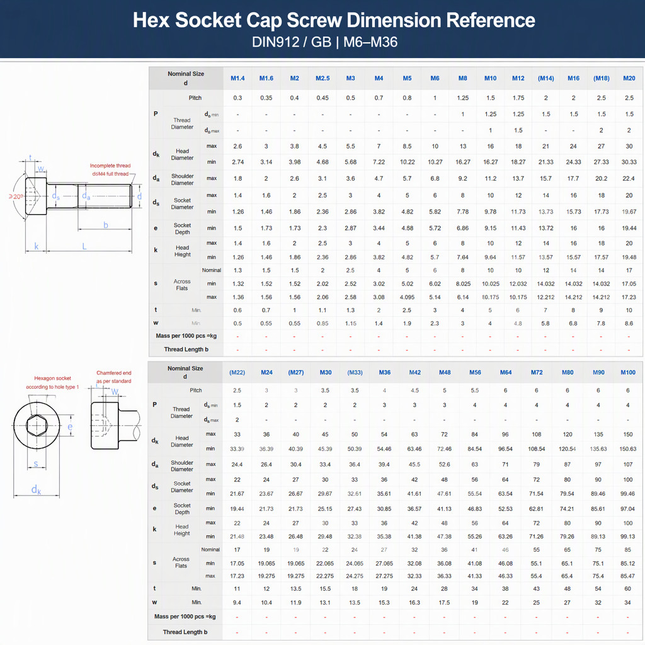Open the M36 size header link

click(x=385, y=372)
